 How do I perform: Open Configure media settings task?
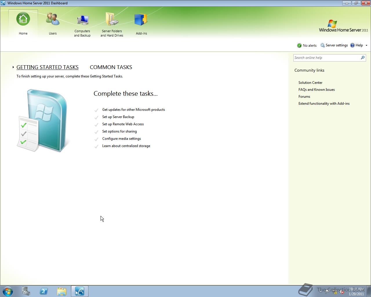pyautogui.click(x=121, y=139)
